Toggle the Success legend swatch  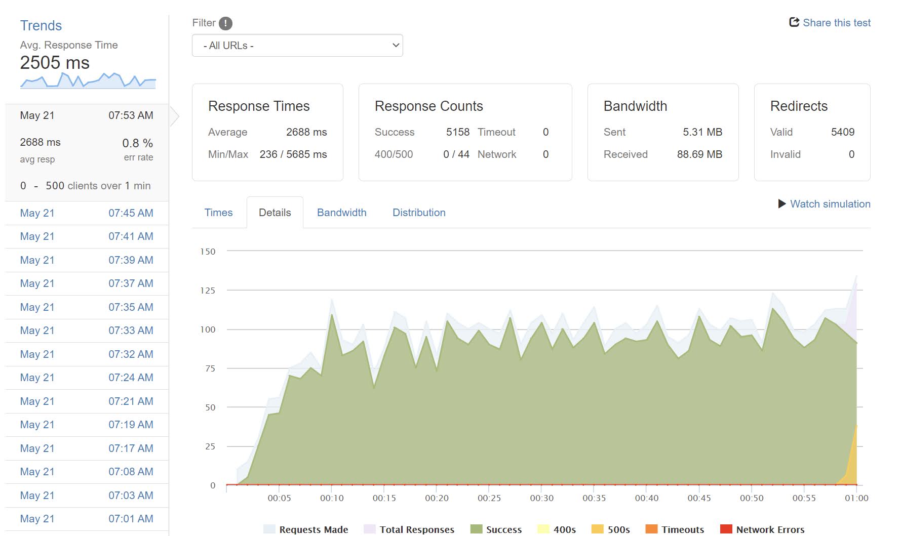click(476, 529)
